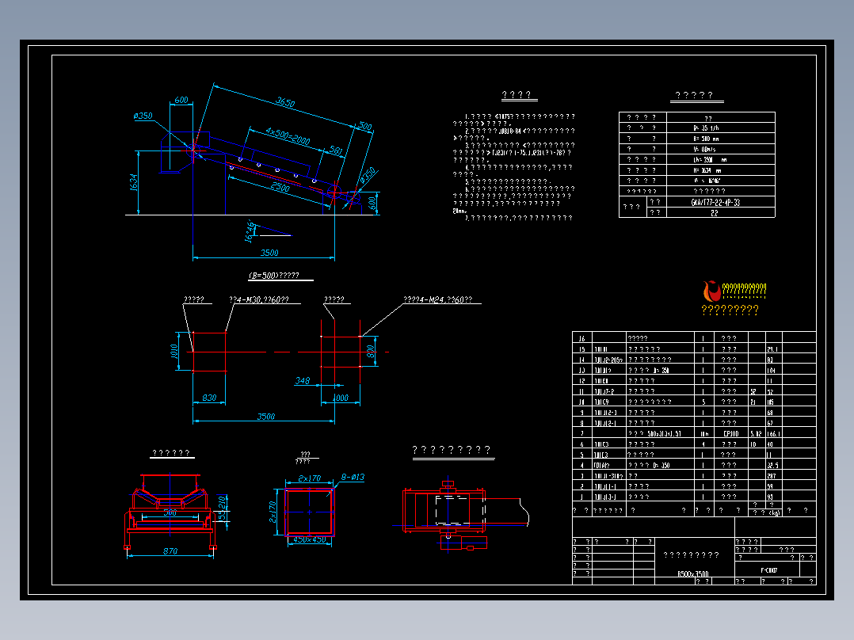The width and height of the screenshot is (854, 640).
Task: Click the 4-M30 anchor bolt callout
Action: tap(259, 299)
